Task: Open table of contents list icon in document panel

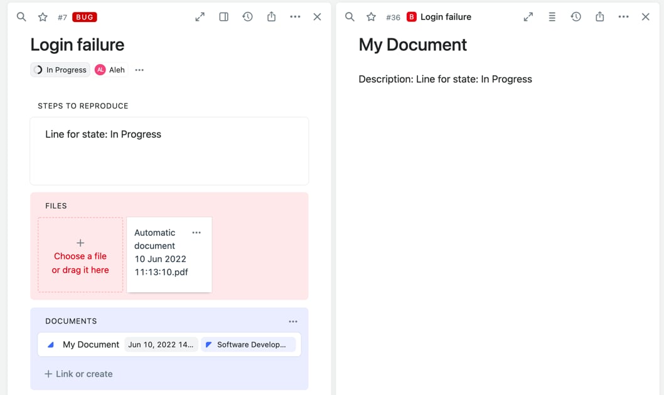Action: pyautogui.click(x=552, y=17)
